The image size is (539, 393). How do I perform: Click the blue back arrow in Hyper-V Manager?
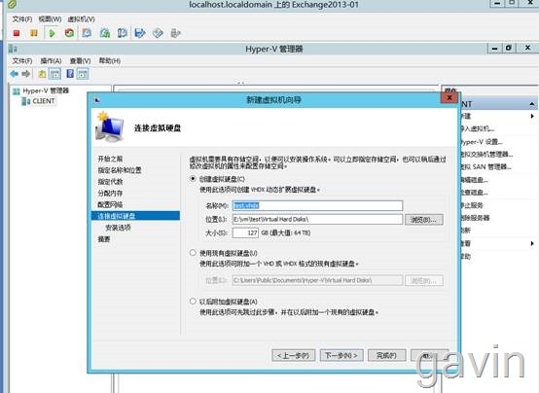click(x=14, y=74)
